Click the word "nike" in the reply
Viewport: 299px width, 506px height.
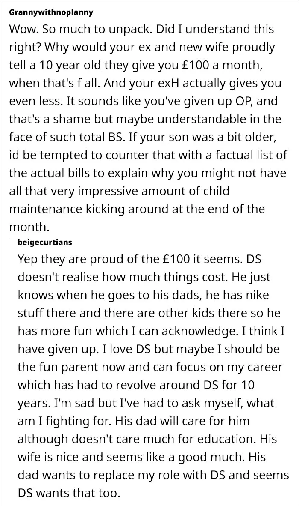[x=257, y=295]
